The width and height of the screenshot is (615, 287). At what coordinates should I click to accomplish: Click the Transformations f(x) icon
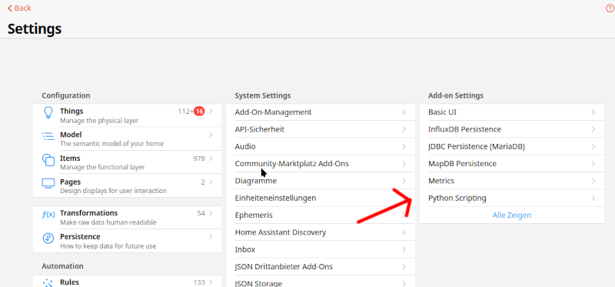(x=48, y=215)
